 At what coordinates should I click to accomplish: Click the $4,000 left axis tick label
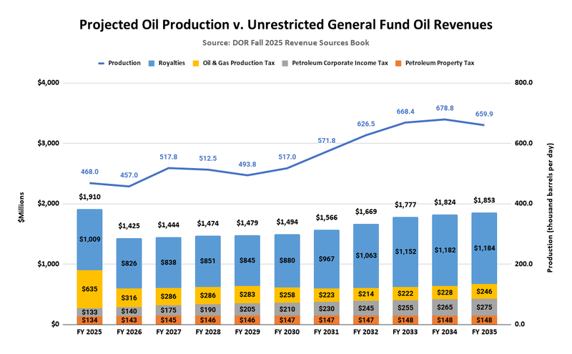click(x=49, y=83)
